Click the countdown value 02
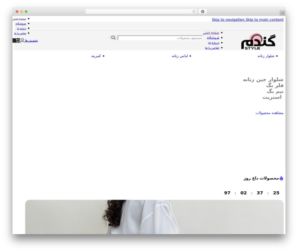Screen dimensions: 298x252 point(244,193)
